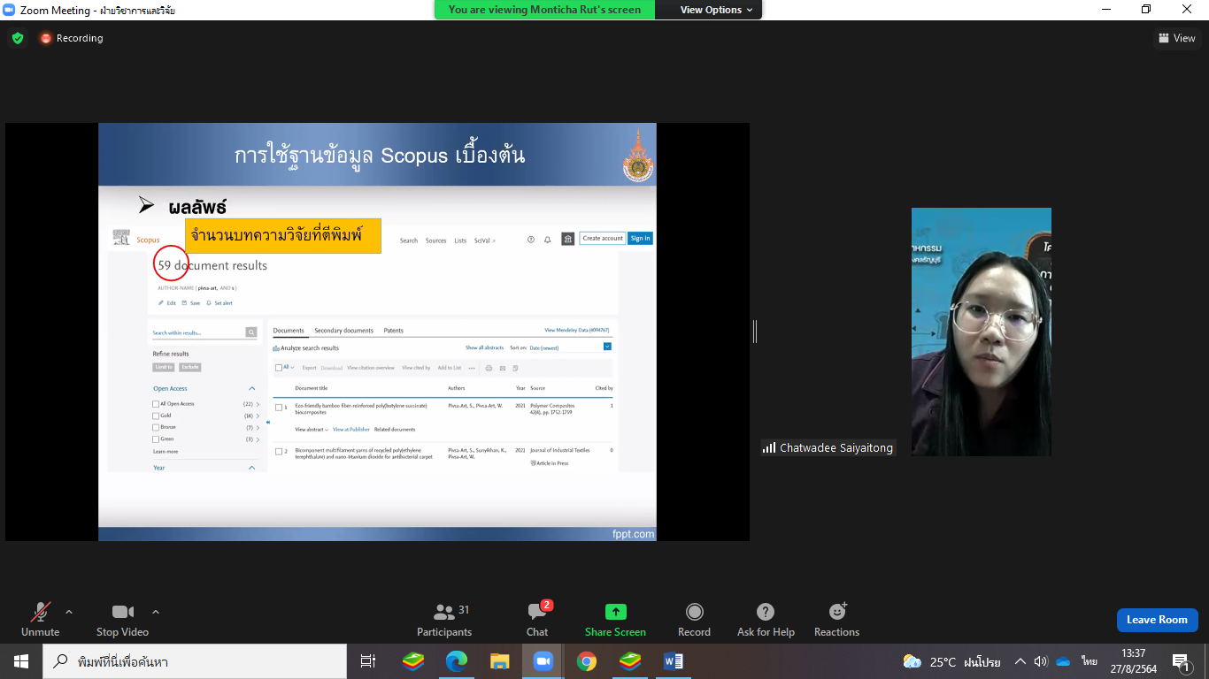1209x679 pixels.
Task: Click the green Share Screen icon
Action: (x=615, y=612)
